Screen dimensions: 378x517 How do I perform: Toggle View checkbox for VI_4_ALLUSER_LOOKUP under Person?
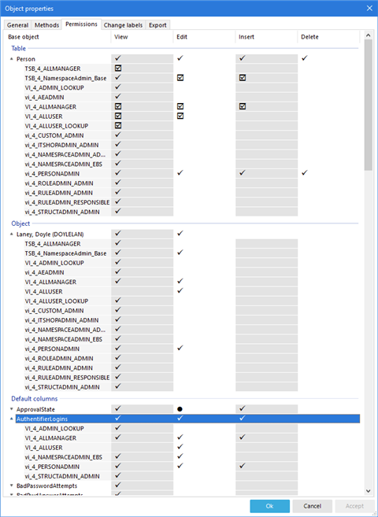(118, 126)
